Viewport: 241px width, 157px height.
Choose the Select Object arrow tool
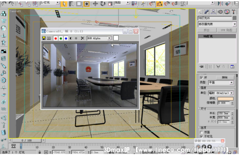click(64, 4)
